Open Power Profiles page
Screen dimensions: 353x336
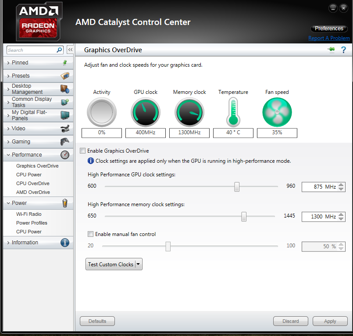pyautogui.click(x=32, y=223)
